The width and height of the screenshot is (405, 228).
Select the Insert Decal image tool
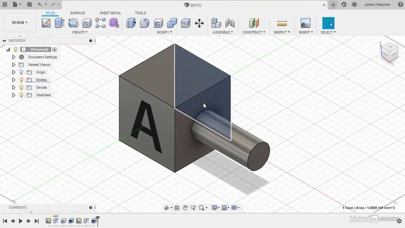click(x=306, y=23)
